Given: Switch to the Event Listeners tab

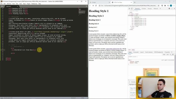Looking at the screenshot, I should point(149,52).
